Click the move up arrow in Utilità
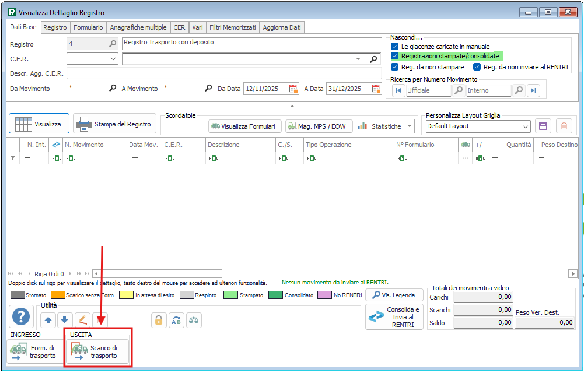Viewport: 584px width, 373px height. (48, 319)
